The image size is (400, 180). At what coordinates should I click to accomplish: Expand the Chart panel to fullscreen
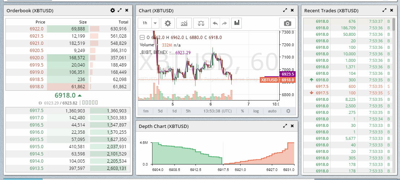pos(285,10)
